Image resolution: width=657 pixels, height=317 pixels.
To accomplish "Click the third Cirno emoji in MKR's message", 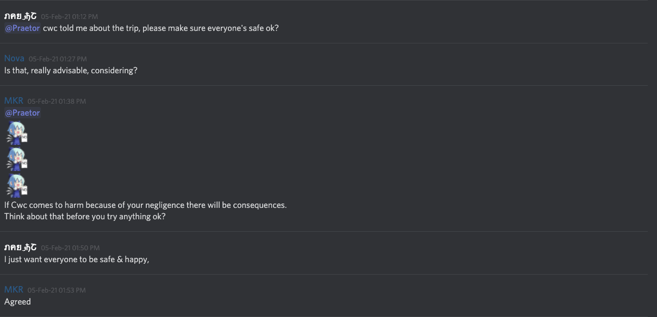I will [x=16, y=186].
